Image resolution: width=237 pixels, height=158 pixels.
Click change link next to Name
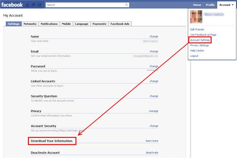[154, 36]
